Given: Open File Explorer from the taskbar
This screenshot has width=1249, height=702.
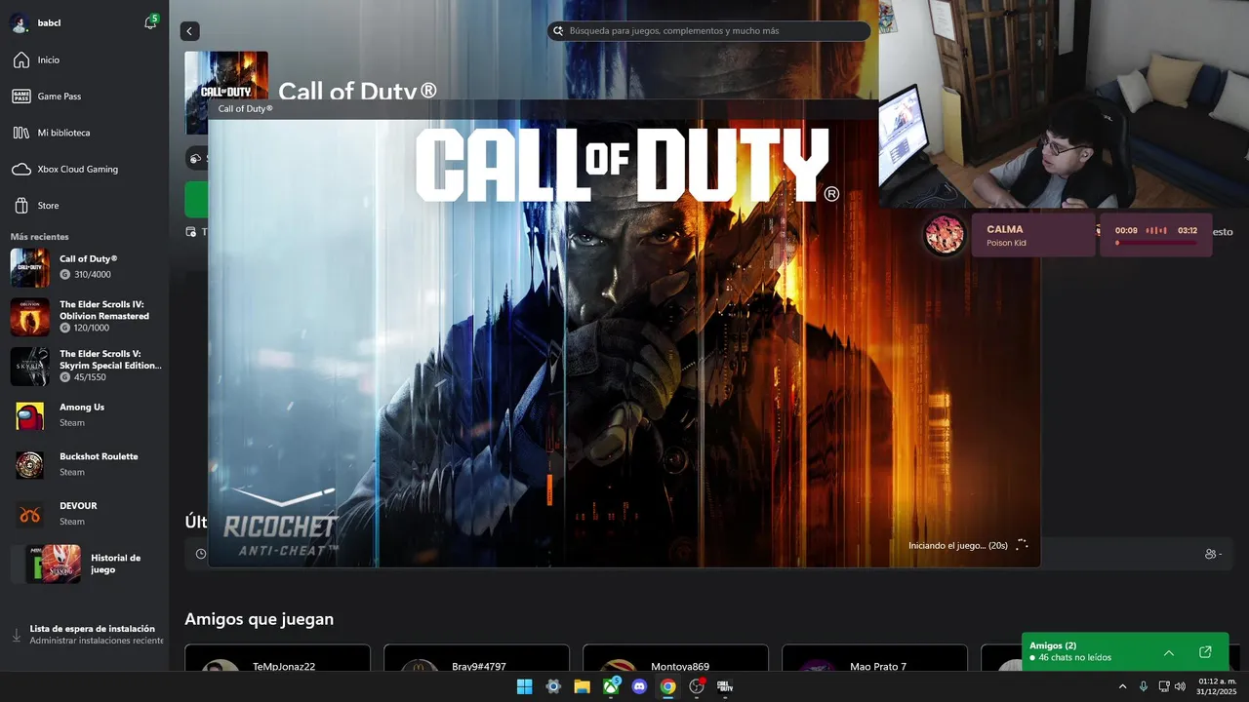Looking at the screenshot, I should click(x=582, y=686).
